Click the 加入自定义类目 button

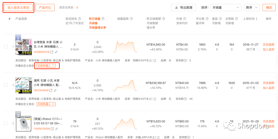(x=18, y=7)
